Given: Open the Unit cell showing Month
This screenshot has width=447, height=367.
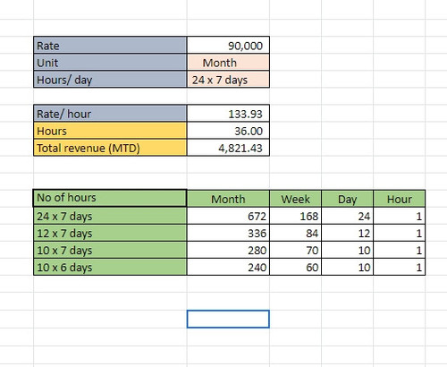Looking at the screenshot, I should click(x=228, y=62).
